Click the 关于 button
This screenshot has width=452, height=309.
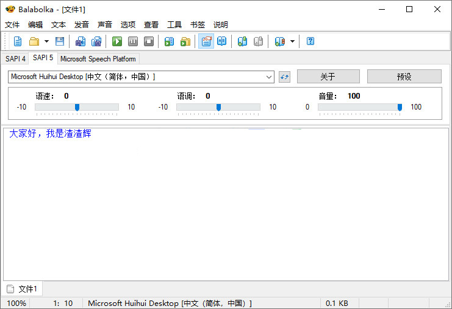[328, 77]
